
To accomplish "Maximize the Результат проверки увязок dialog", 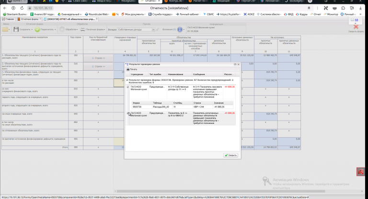I will pos(235,64).
